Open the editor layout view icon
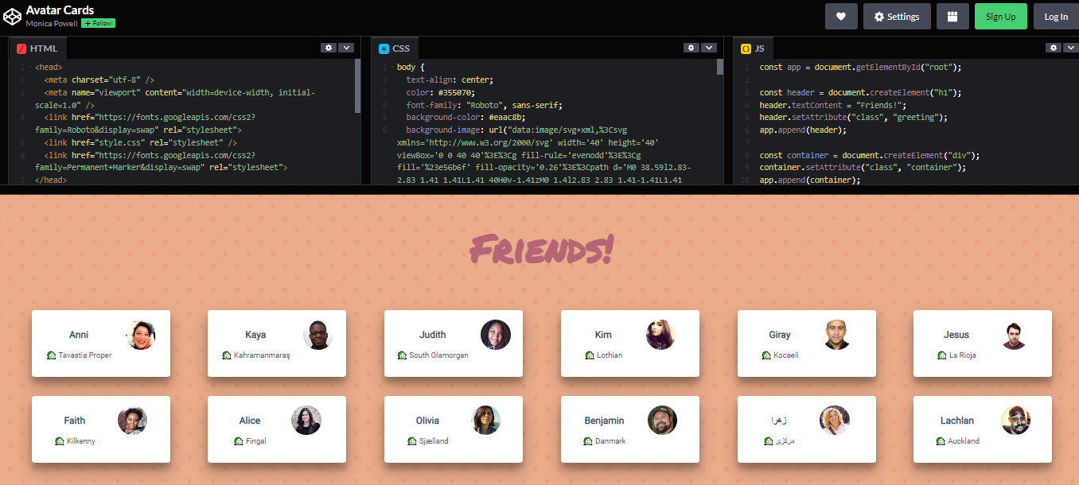Image resolution: width=1079 pixels, height=485 pixels. tap(952, 16)
